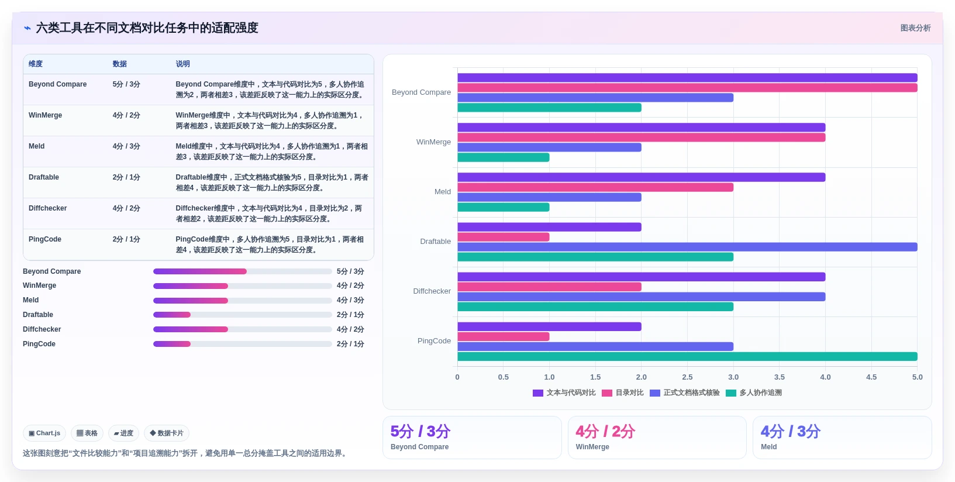Select the PingCode table row name
Image resolution: width=955 pixels, height=482 pixels.
click(x=45, y=239)
